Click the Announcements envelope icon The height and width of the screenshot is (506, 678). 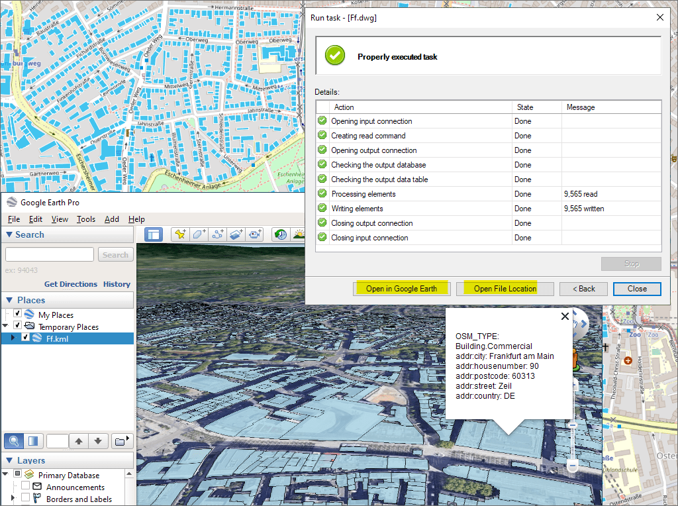pos(37,487)
